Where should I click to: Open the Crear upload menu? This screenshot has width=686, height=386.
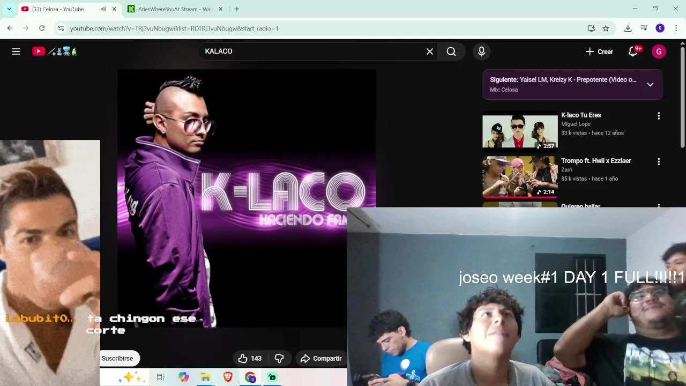pos(599,51)
